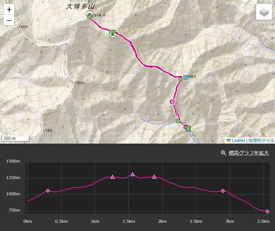
Task: Click the third triangle marker on elevation profile
Action: click(x=154, y=177)
